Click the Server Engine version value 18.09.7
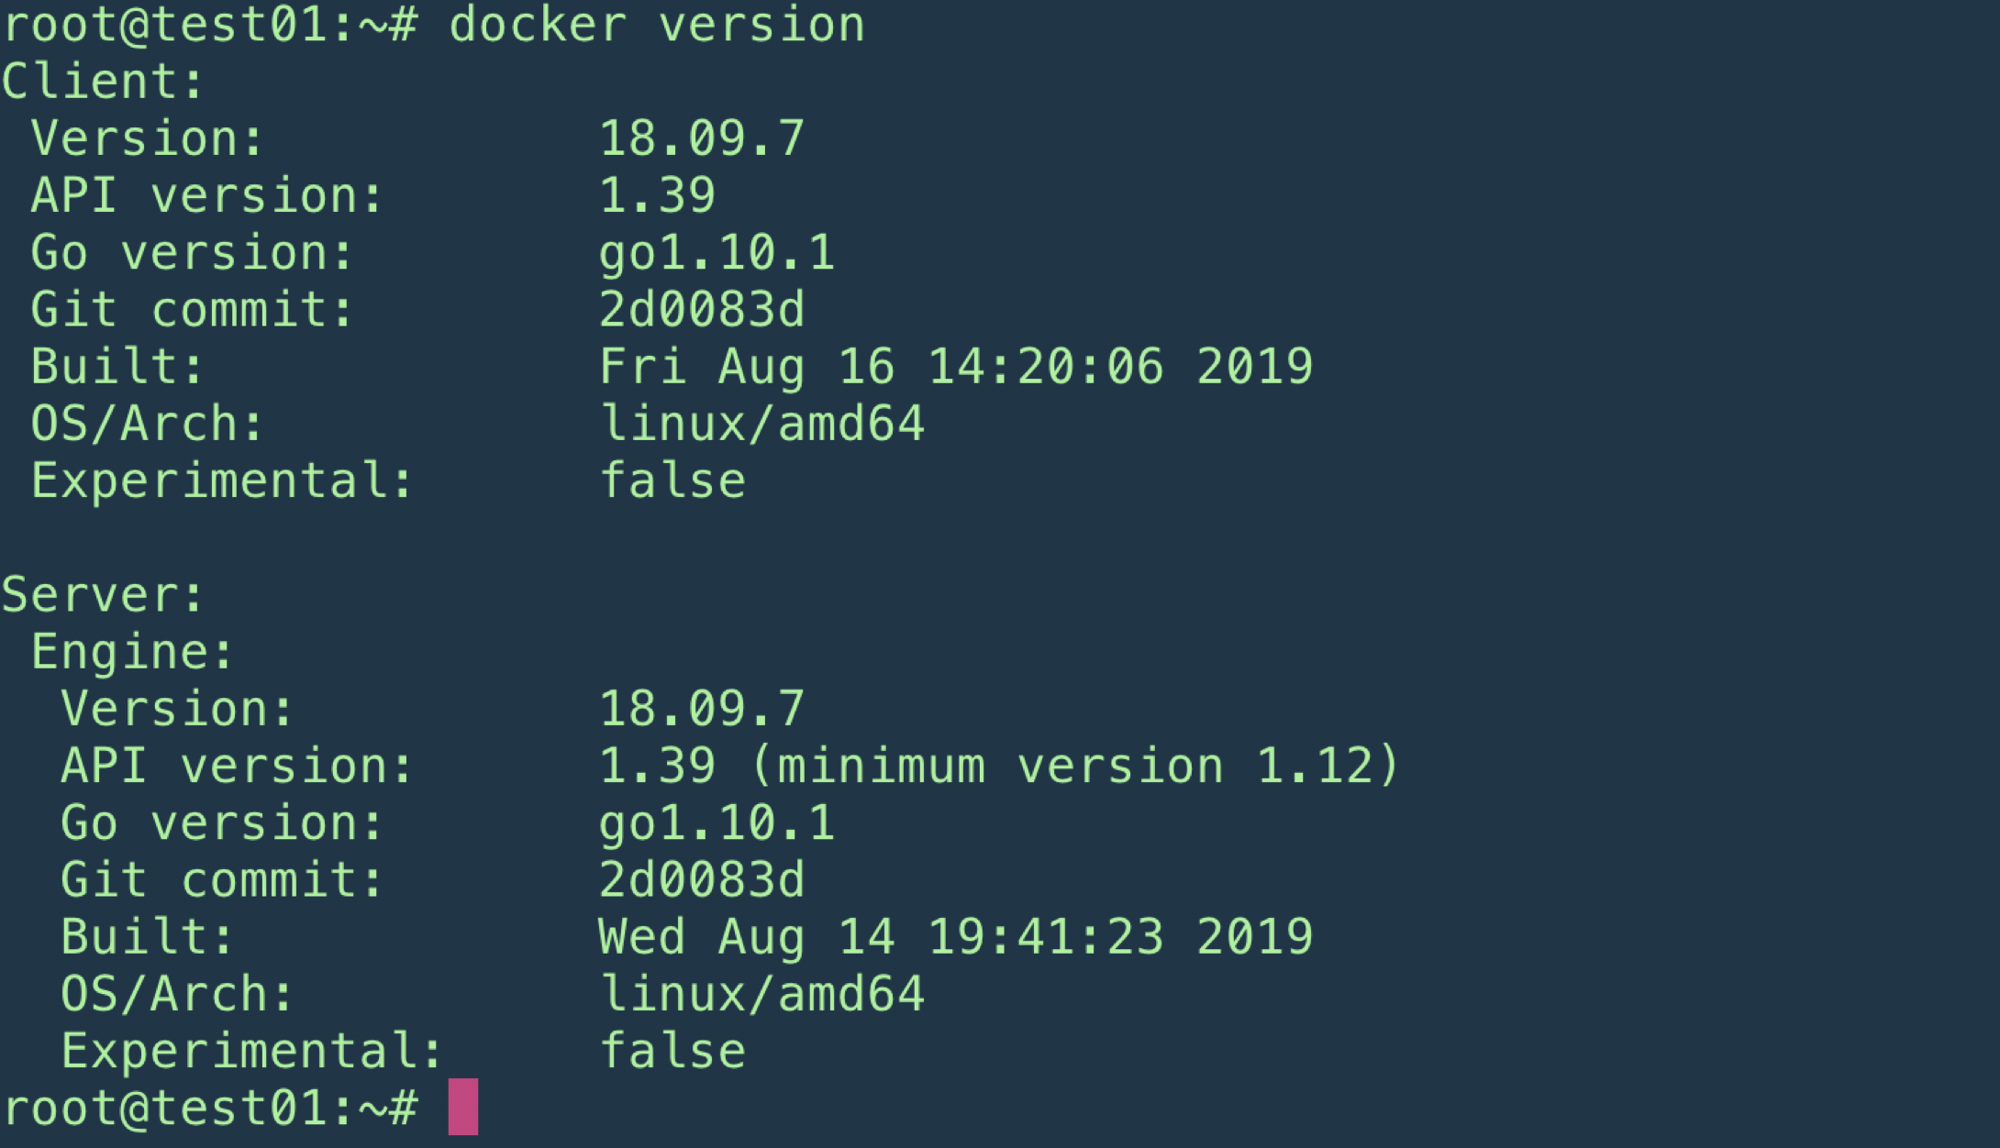 702,709
